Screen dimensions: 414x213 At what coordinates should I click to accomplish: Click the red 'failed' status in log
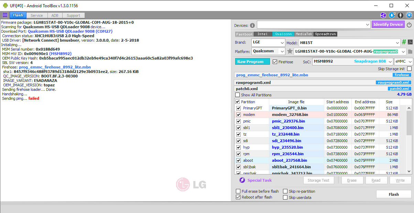pos(34,98)
